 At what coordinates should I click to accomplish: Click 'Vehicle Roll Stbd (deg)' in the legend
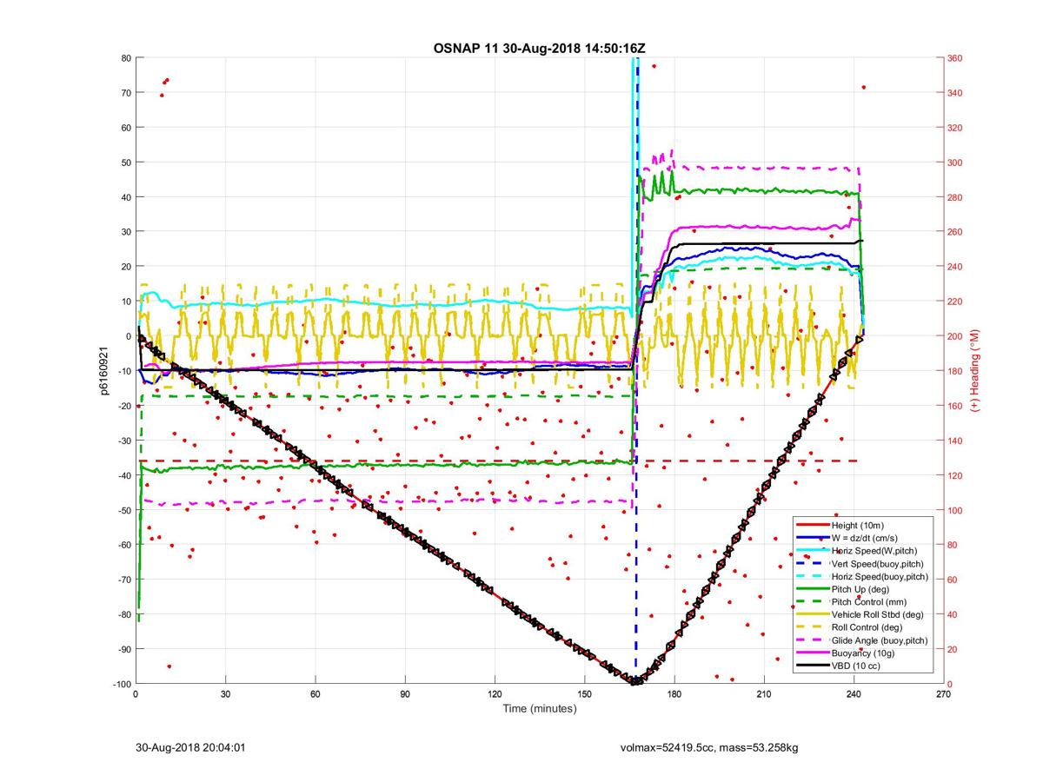(x=878, y=615)
